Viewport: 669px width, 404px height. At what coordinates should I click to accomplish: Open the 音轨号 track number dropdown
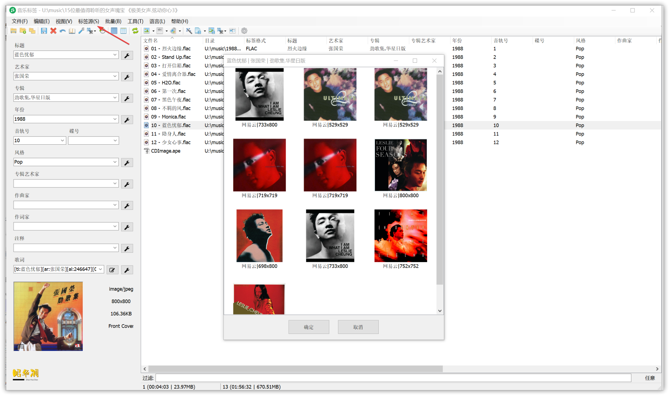tap(62, 140)
